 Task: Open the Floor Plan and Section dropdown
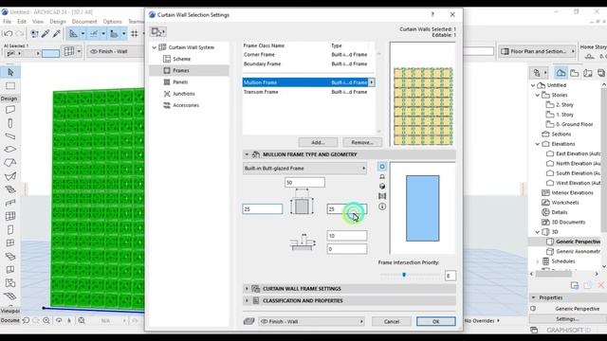(x=538, y=51)
